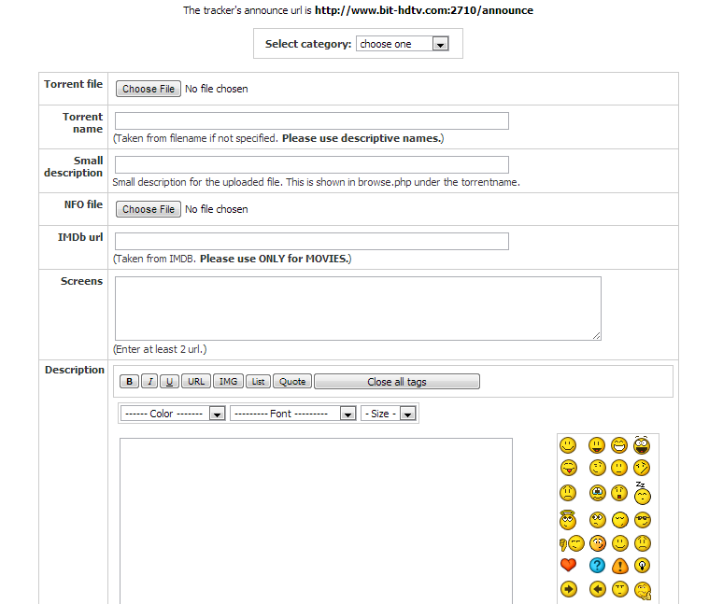Open the Size dropdown
Screen dimensions: 709x604
(x=389, y=414)
